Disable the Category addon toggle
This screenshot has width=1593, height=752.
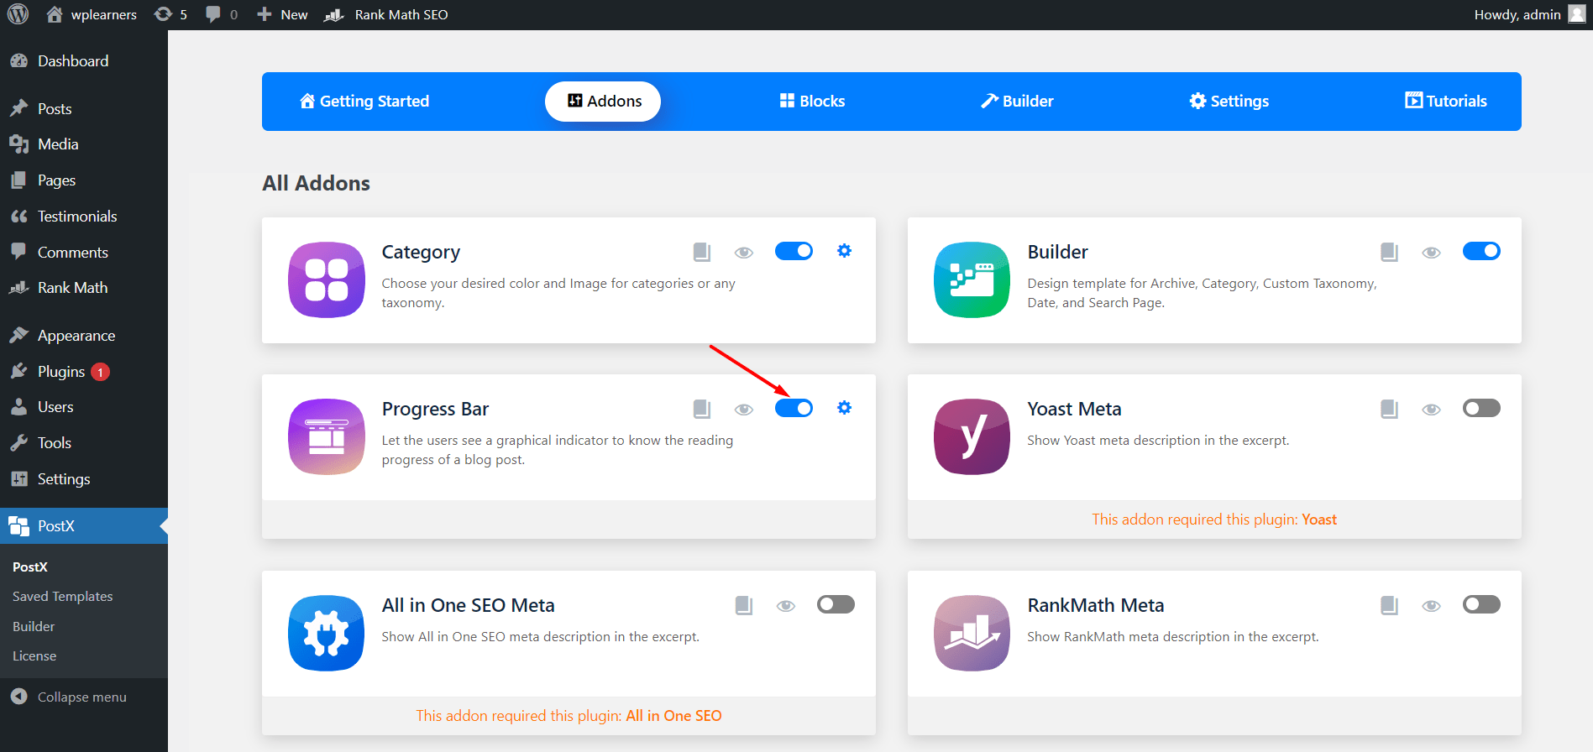pos(794,251)
